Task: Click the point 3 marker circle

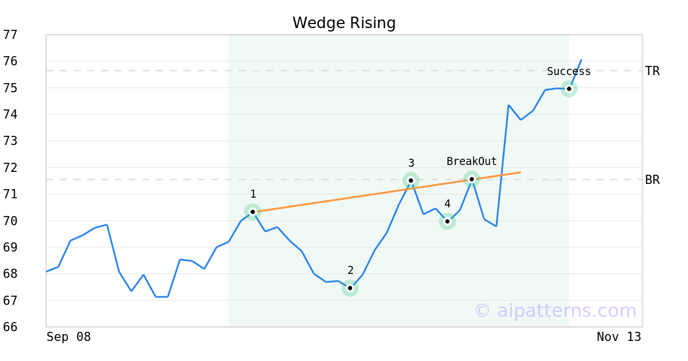Action: 411,180
